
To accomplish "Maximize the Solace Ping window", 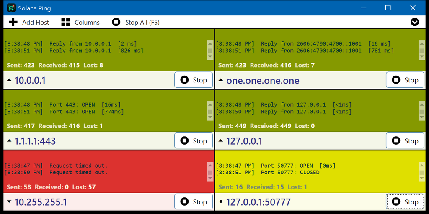I will 388,8.
